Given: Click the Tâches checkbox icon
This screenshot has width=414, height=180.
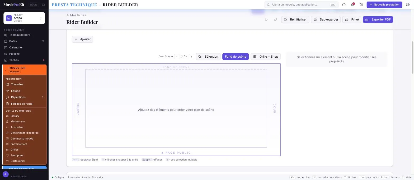Looking at the screenshot, I should click(x=6, y=60).
